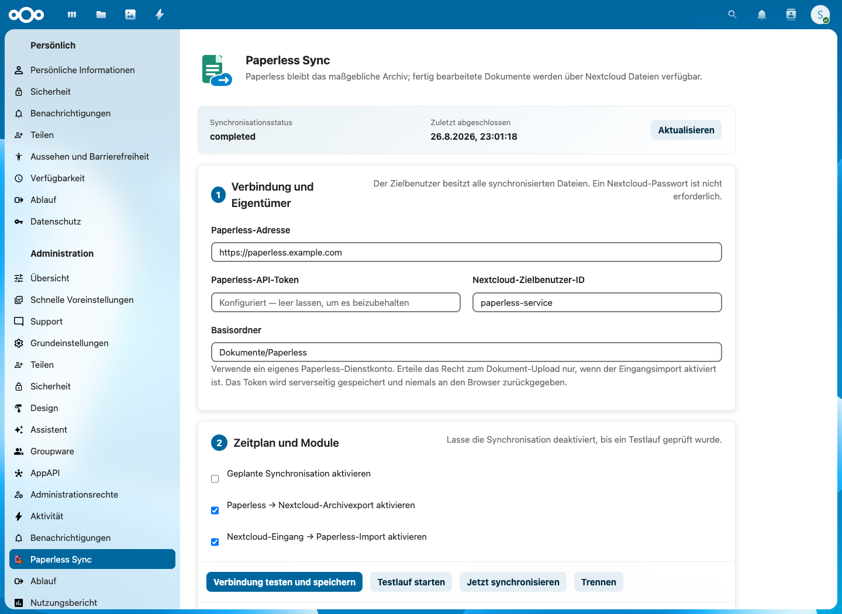The height and width of the screenshot is (614, 842).
Task: Click the 'completed' status text
Action: [x=233, y=136]
